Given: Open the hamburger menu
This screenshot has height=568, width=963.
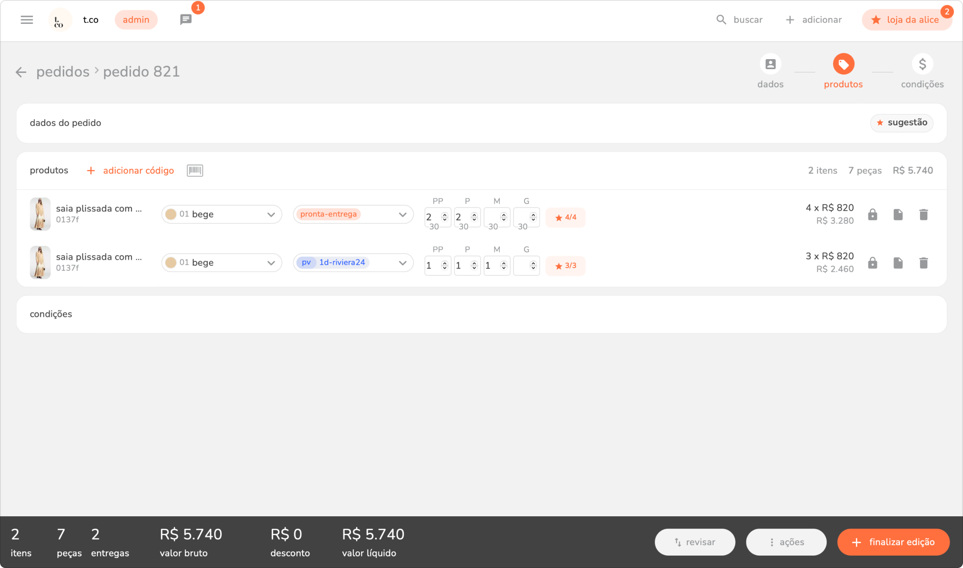Looking at the screenshot, I should (27, 20).
